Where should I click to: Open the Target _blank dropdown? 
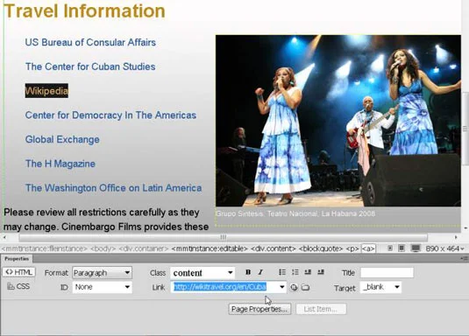tap(380, 287)
